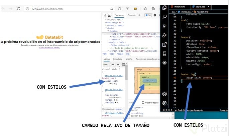This screenshot has height=136, width=229.
Task: Click the 'header' link next to Heredado de
Action: [x=119, y=109]
